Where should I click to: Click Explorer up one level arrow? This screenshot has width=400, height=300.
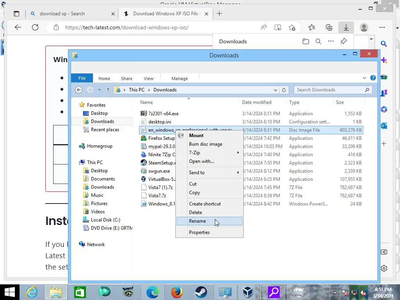tap(108, 90)
